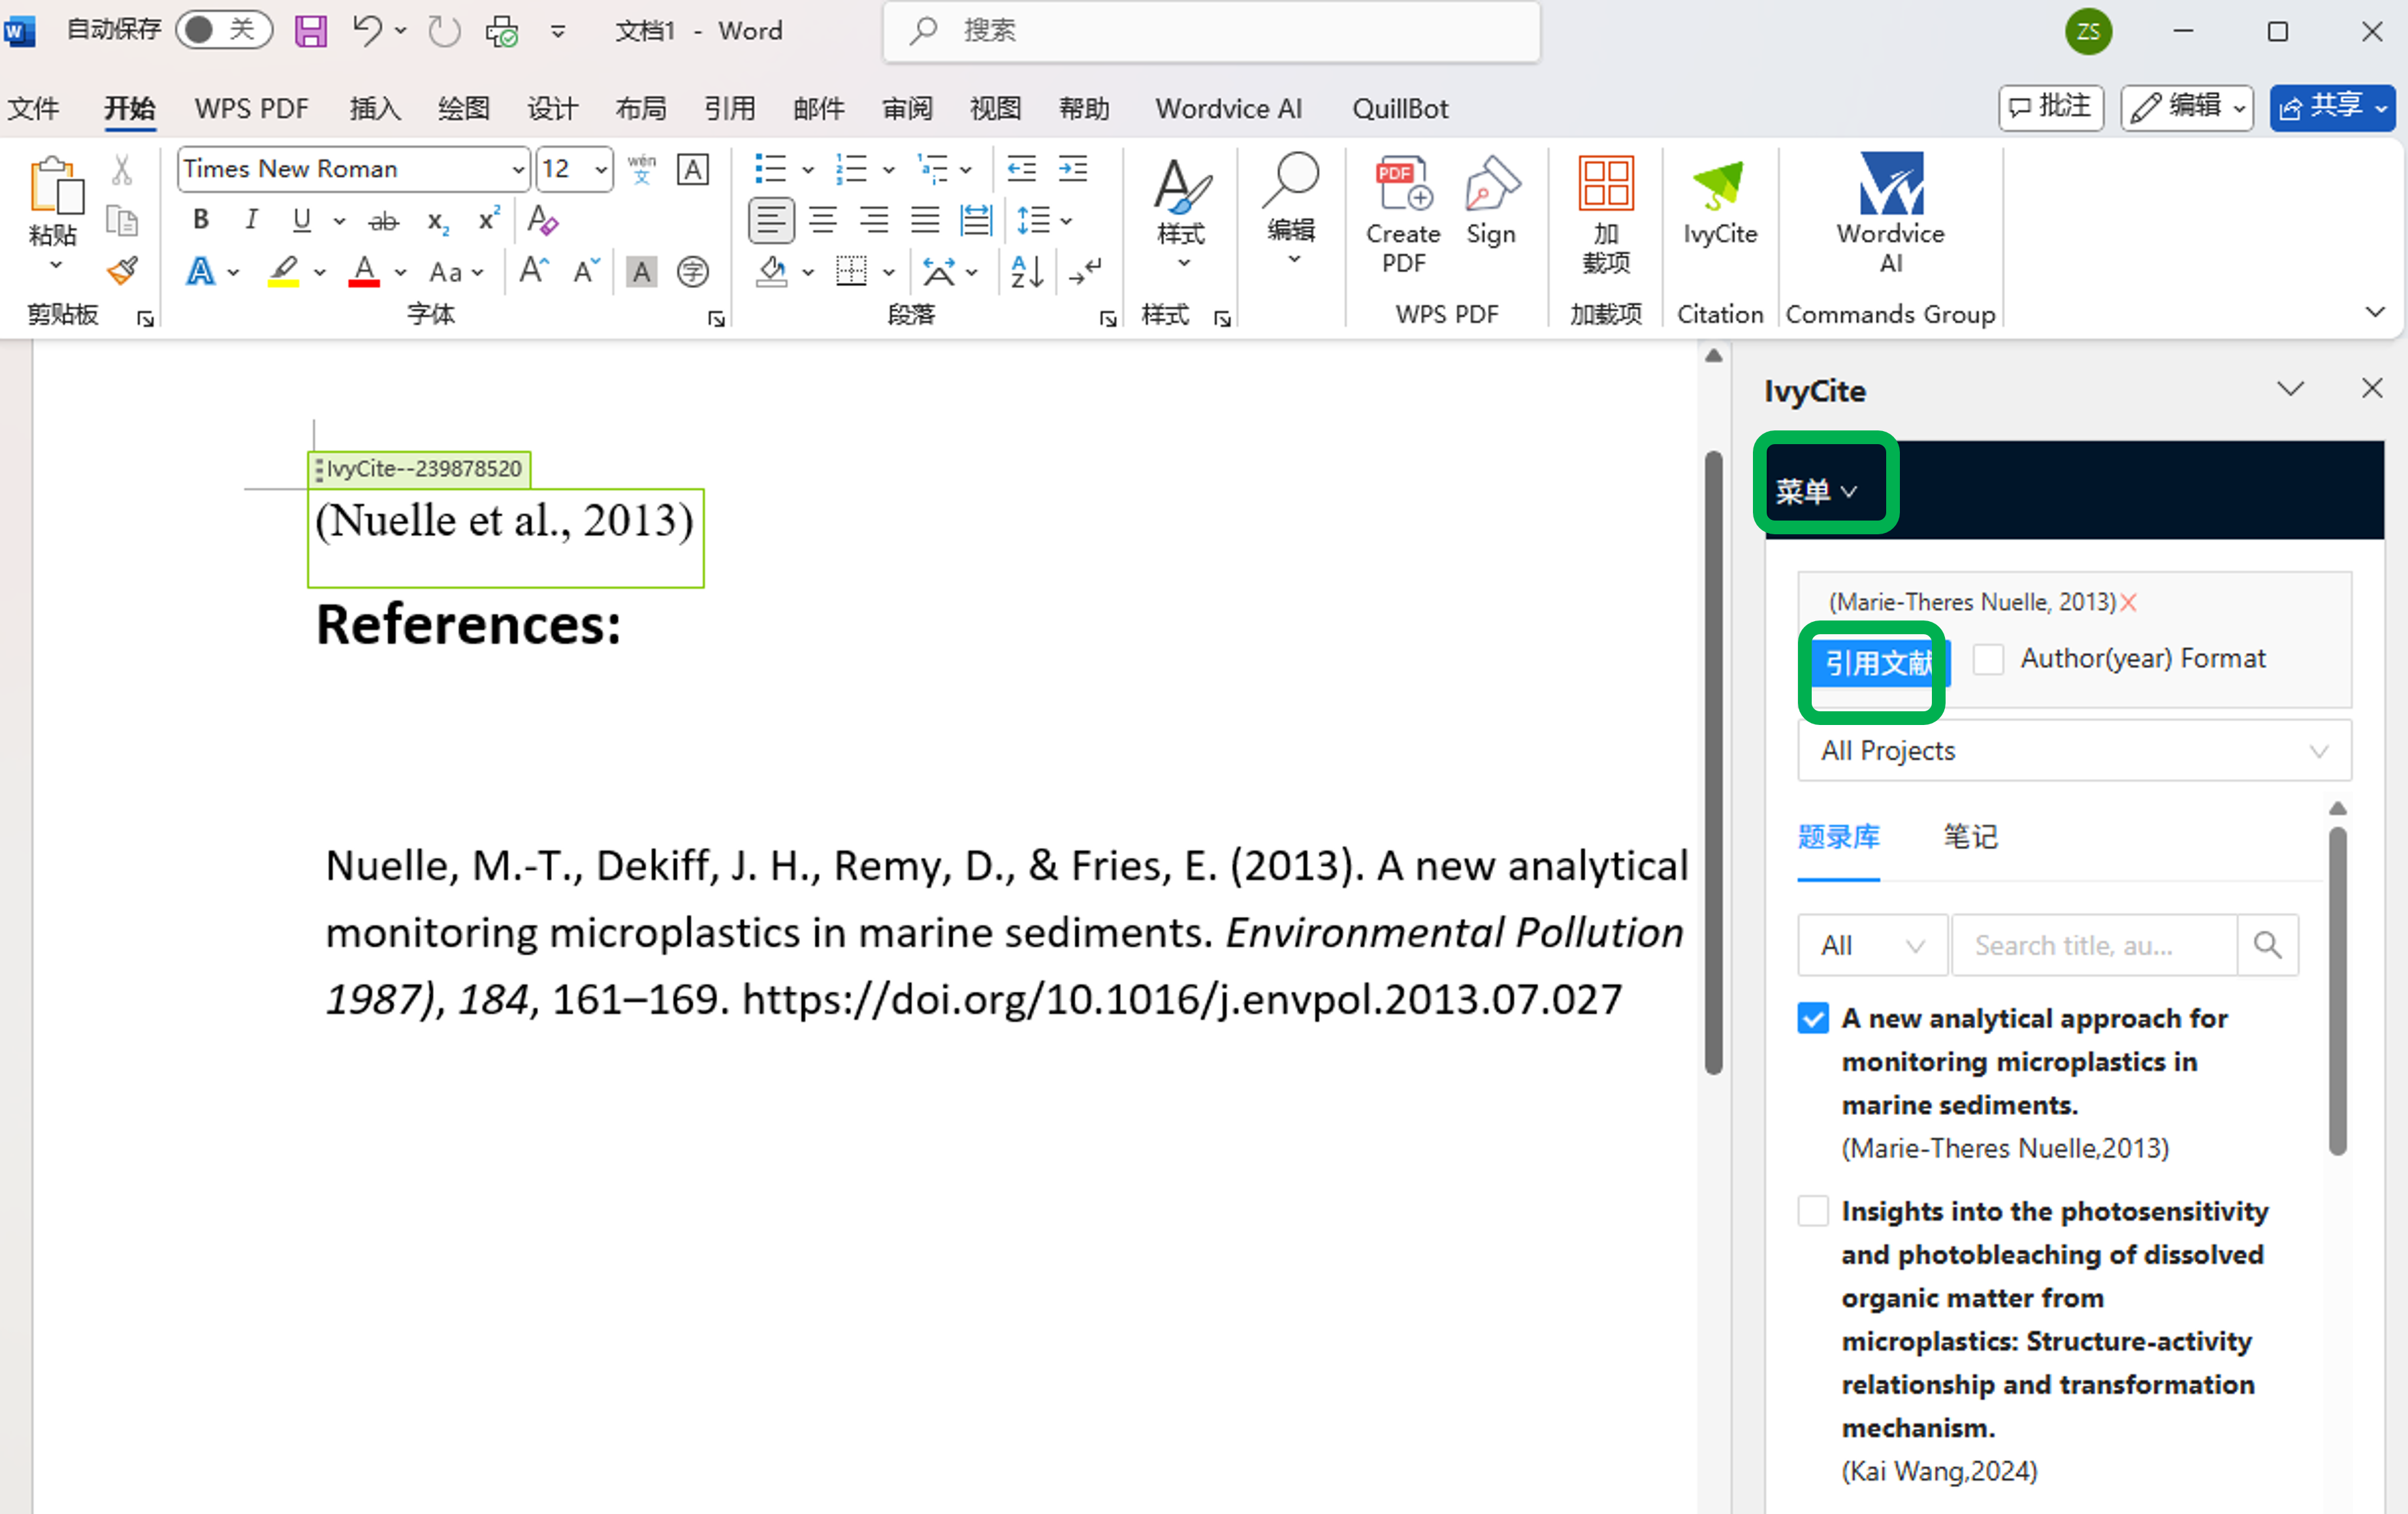2408x1514 pixels.
Task: Click the Save icon in title bar
Action: tap(311, 31)
